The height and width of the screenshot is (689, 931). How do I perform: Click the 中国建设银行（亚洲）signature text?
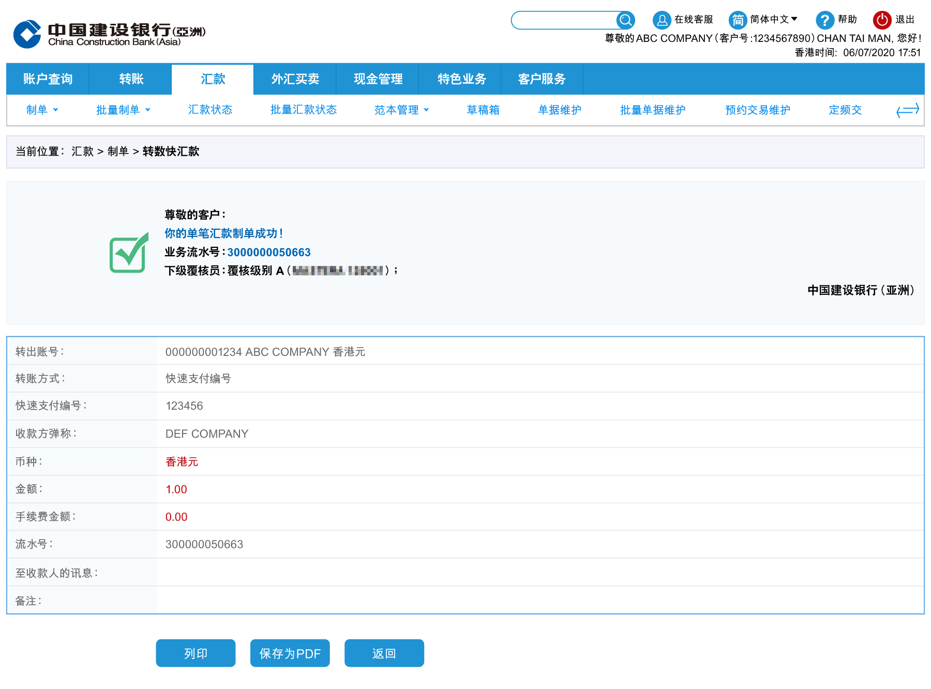[x=861, y=290]
